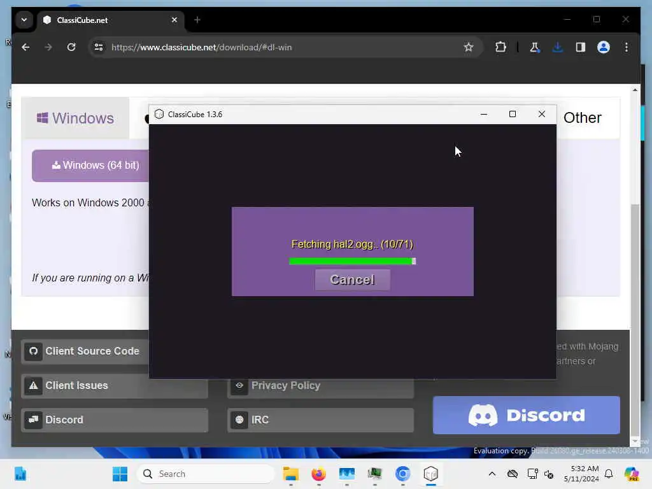The image size is (652, 489).
Task: Open Firefox from the taskbar
Action: [x=319, y=474]
